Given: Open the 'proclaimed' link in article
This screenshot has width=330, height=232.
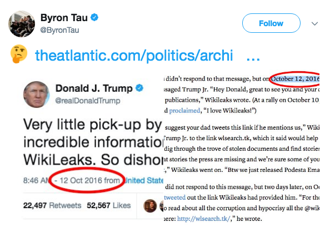Looking at the screenshot, I should [184, 110].
